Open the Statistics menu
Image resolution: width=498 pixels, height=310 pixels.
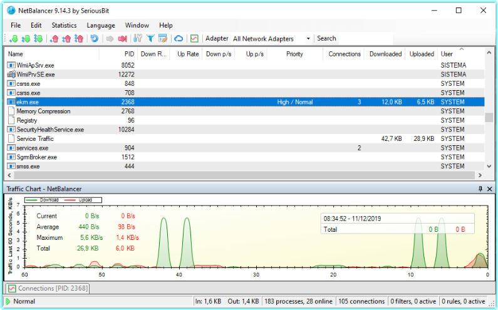tap(64, 25)
